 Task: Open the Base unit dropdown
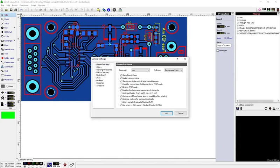pyautogui.click(x=141, y=70)
